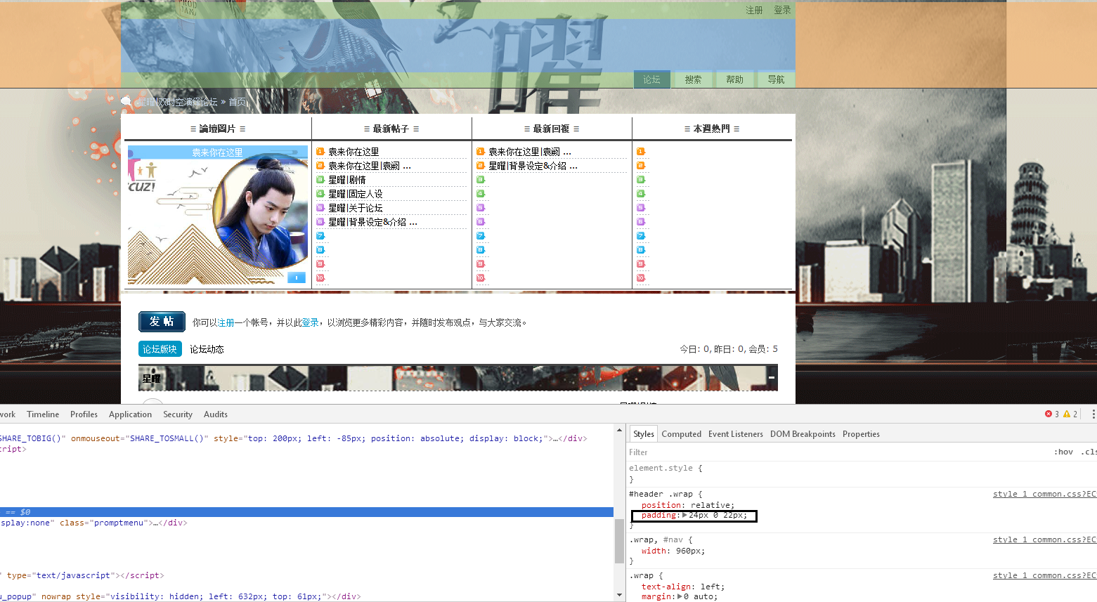1097x602 pixels.
Task: Click the forum picture slideshow thumbnail
Action: pos(218,215)
